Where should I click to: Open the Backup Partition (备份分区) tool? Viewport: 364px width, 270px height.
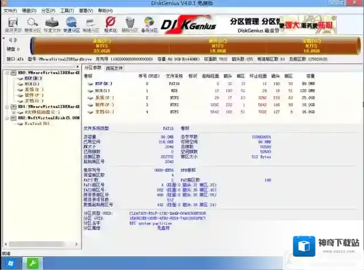coord(149,23)
